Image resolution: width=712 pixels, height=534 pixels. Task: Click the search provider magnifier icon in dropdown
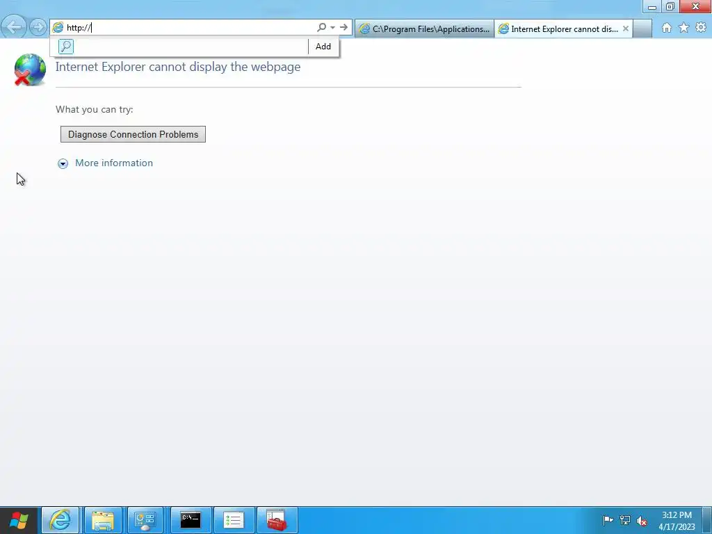[x=66, y=47]
